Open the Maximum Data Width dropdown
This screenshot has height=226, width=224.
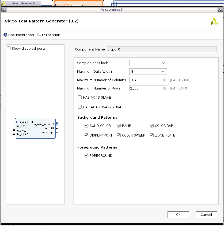pyautogui.click(x=148, y=72)
